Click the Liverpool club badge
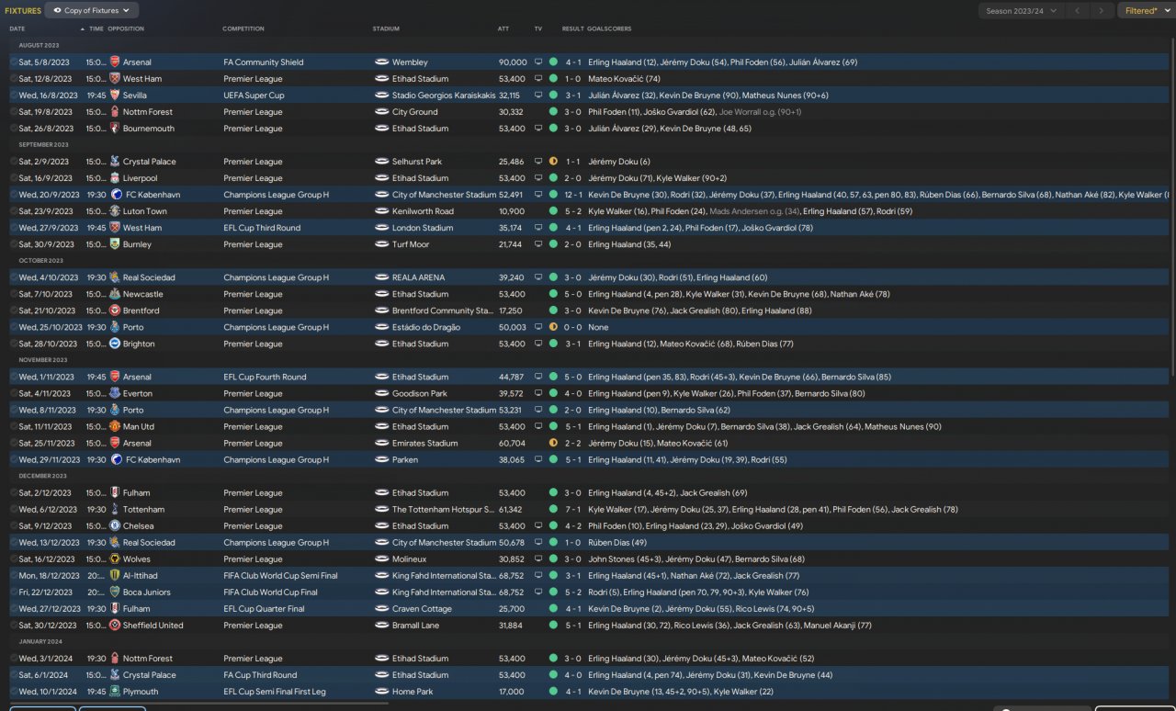This screenshot has width=1176, height=711. 115,178
